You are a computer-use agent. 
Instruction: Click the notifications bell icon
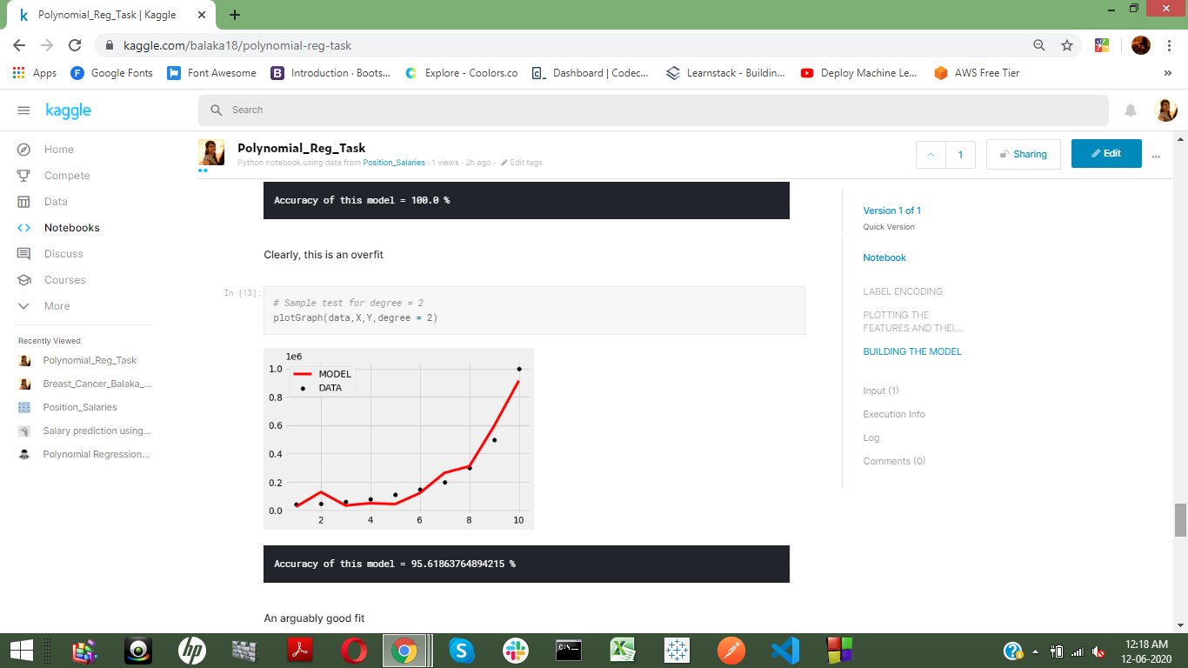(1131, 110)
